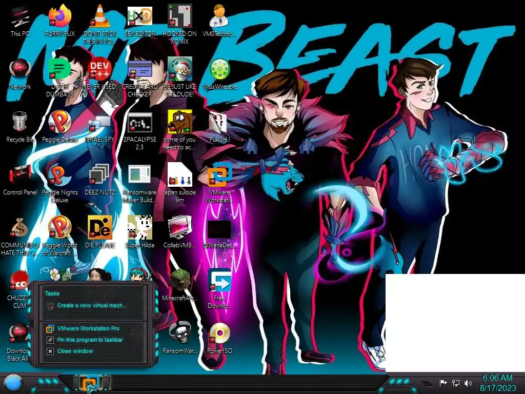Open the CollabVMB... monitor shortcut
525x394 pixels.
[x=179, y=232]
